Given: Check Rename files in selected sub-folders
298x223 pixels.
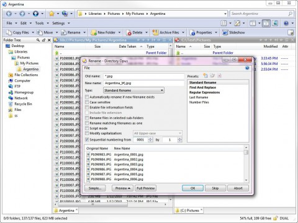Looking at the screenshot, I should tap(87, 118).
